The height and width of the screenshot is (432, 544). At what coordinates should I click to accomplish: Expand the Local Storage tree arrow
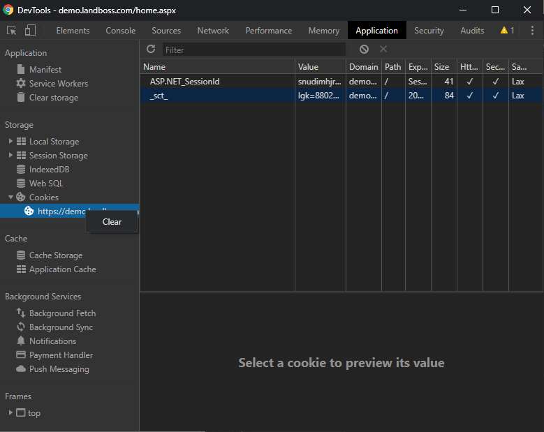click(10, 141)
